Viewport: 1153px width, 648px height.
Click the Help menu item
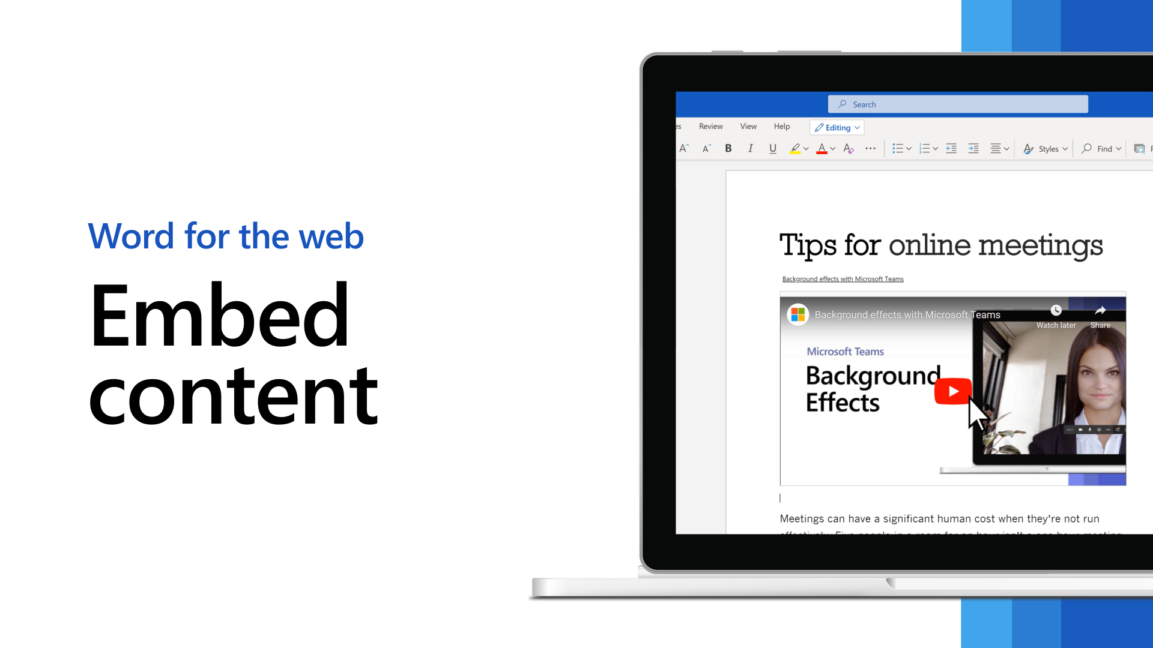pyautogui.click(x=782, y=126)
